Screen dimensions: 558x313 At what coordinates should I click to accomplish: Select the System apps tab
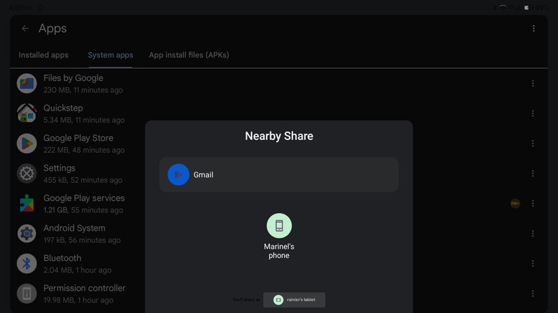click(x=110, y=55)
